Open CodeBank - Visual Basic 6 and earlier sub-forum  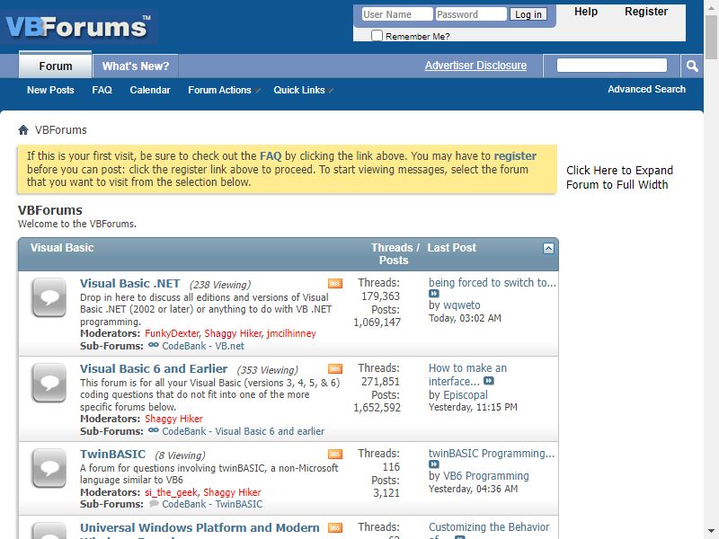coord(243,431)
